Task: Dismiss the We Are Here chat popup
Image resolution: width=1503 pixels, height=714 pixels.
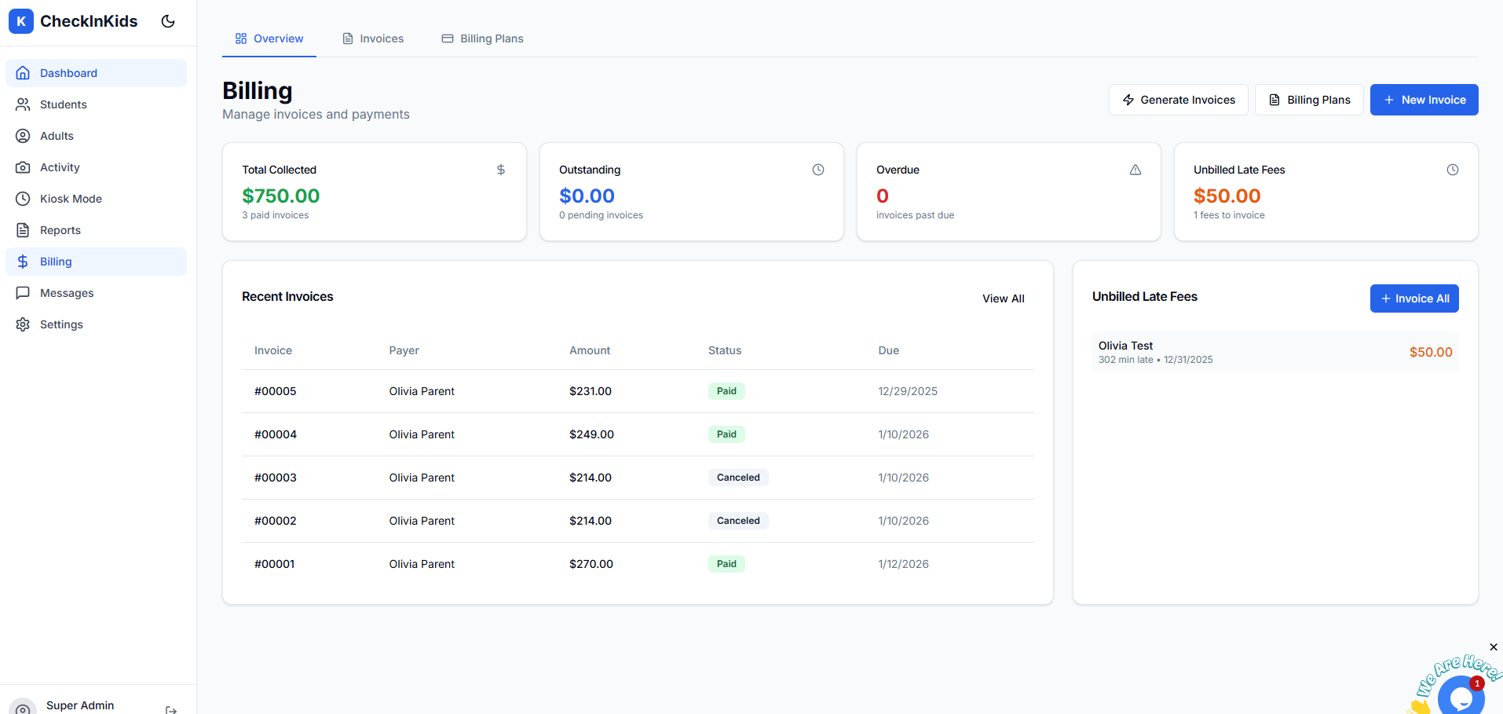Action: pos(1494,647)
